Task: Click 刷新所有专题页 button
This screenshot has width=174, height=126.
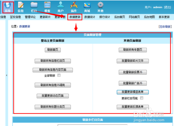Action: [x=133, y=50]
